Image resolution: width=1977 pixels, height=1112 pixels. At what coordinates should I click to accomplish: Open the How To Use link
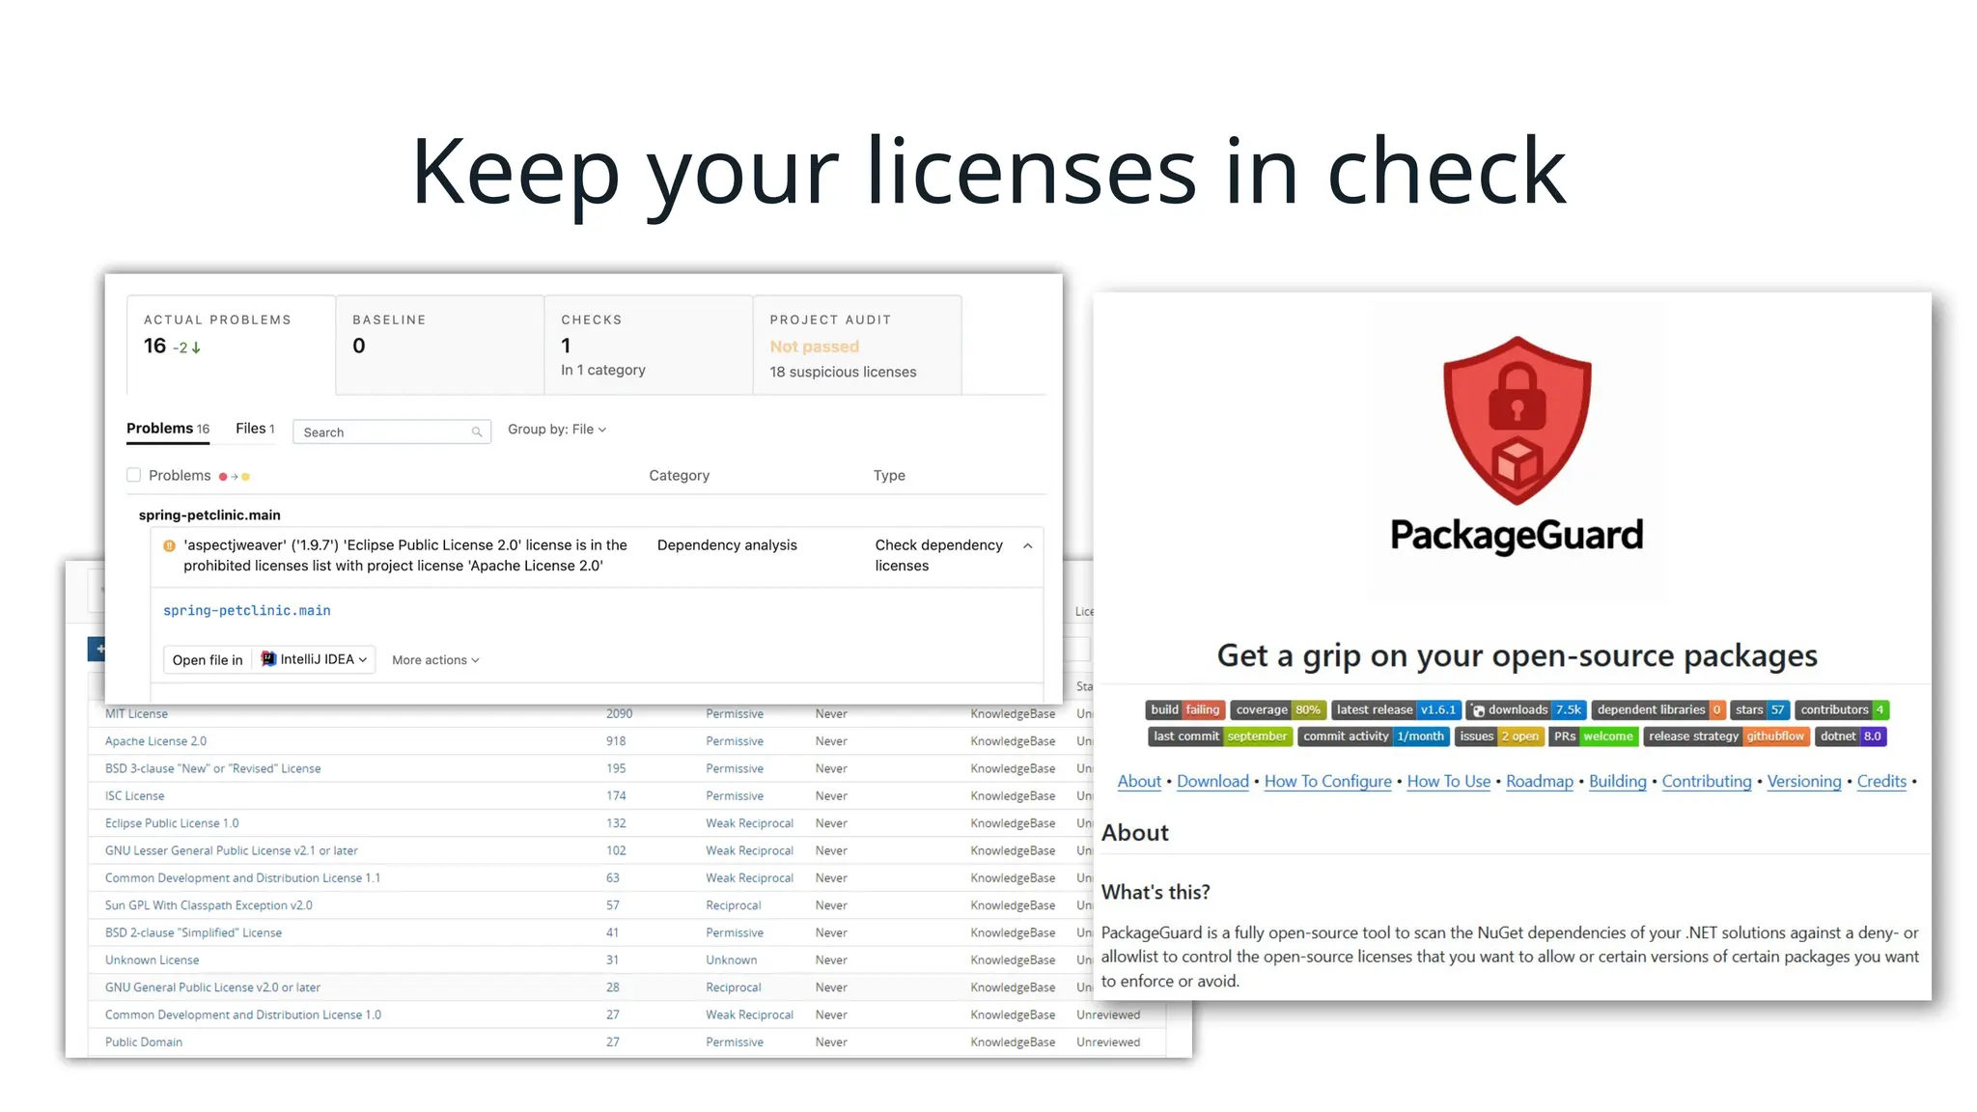tap(1449, 782)
